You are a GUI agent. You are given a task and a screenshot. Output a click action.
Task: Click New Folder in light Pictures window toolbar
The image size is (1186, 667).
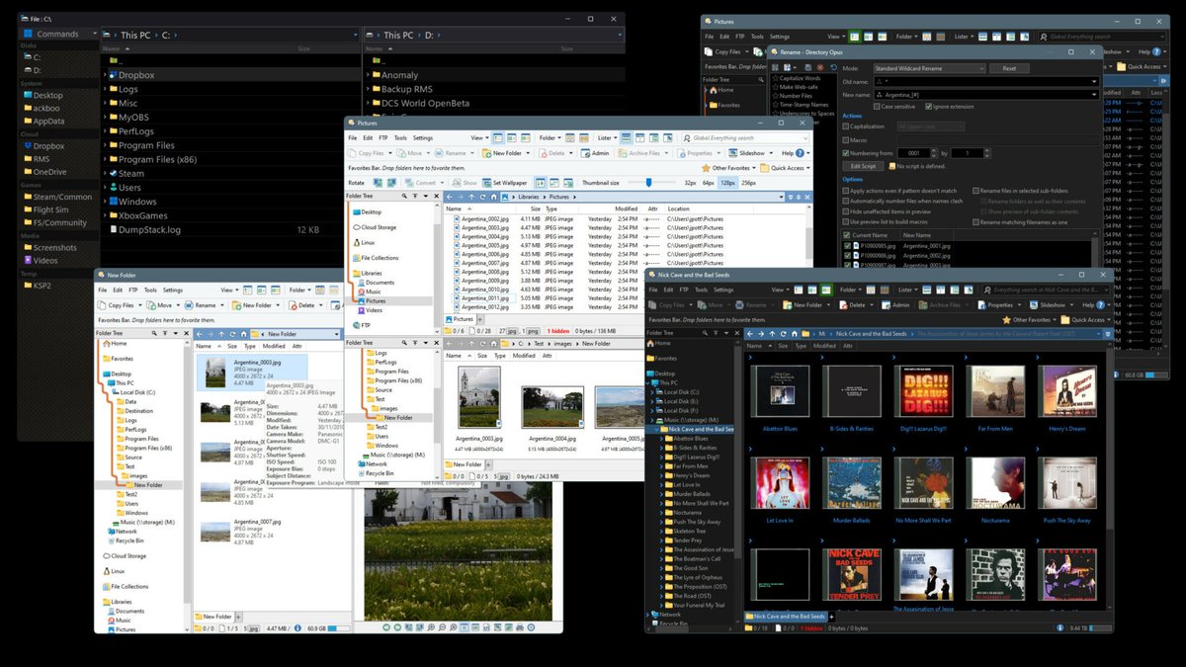click(x=506, y=153)
